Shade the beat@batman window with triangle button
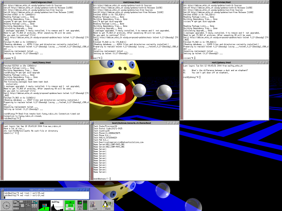 tap(171, 123)
